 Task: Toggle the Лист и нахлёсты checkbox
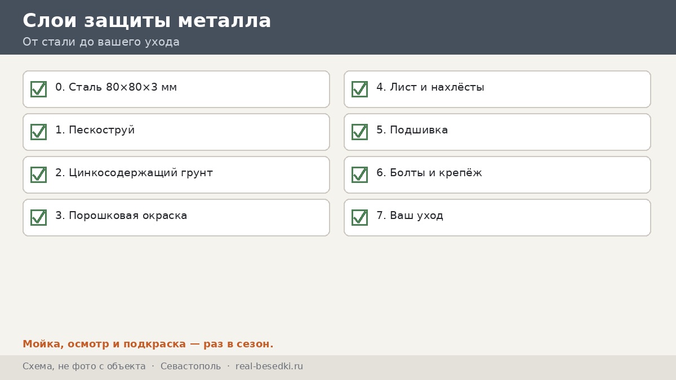click(359, 89)
